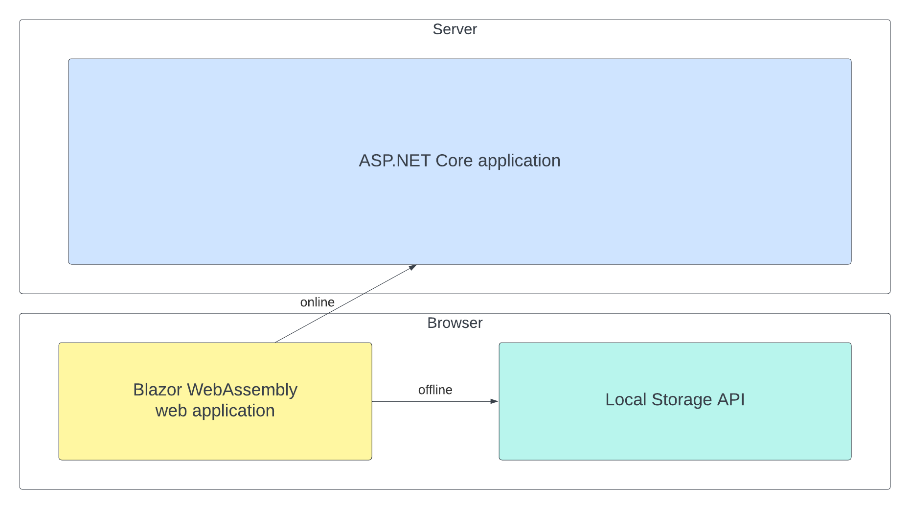Click the online arrow label
Screen dimensions: 910x509
coord(317,302)
